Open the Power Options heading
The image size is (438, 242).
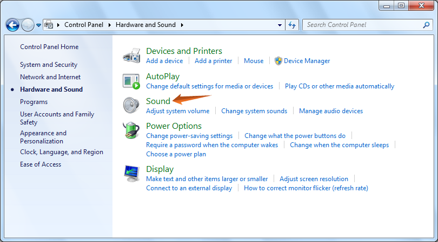pos(174,126)
